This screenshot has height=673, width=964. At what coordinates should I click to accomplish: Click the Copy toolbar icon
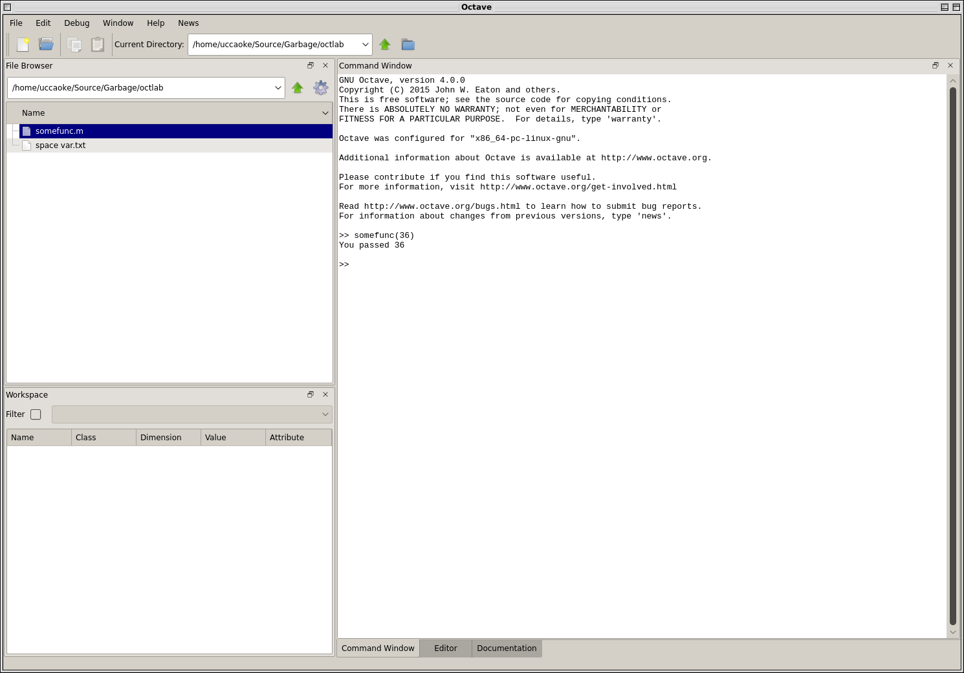[x=74, y=45]
